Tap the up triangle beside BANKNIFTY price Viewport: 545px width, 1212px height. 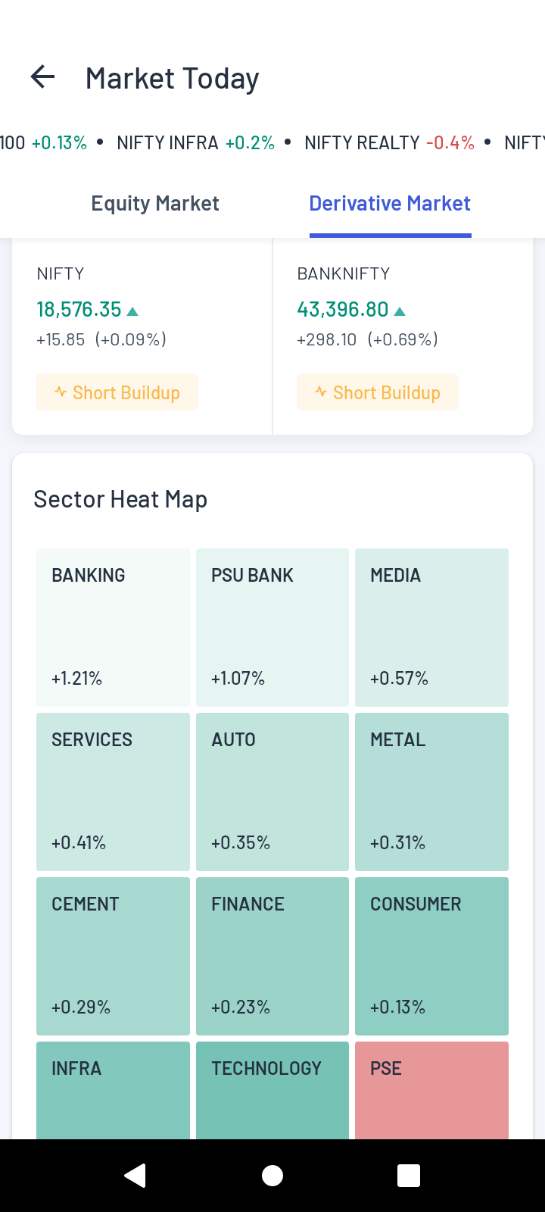click(x=400, y=311)
